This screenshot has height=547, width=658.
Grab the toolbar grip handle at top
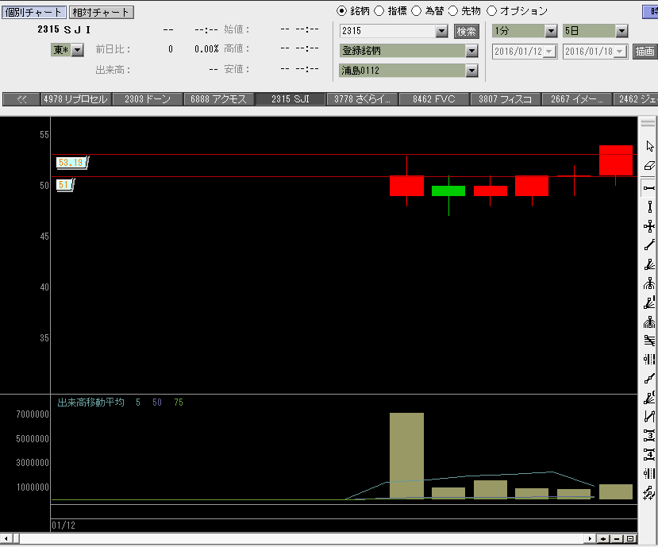coord(648,122)
